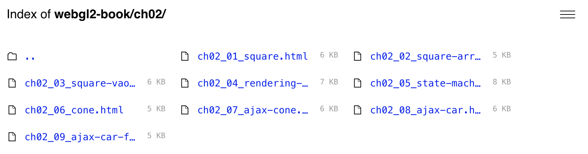Viewport: 588px width, 154px height.
Task: Open ch02_04_rendering-… file link
Action: 253,83
